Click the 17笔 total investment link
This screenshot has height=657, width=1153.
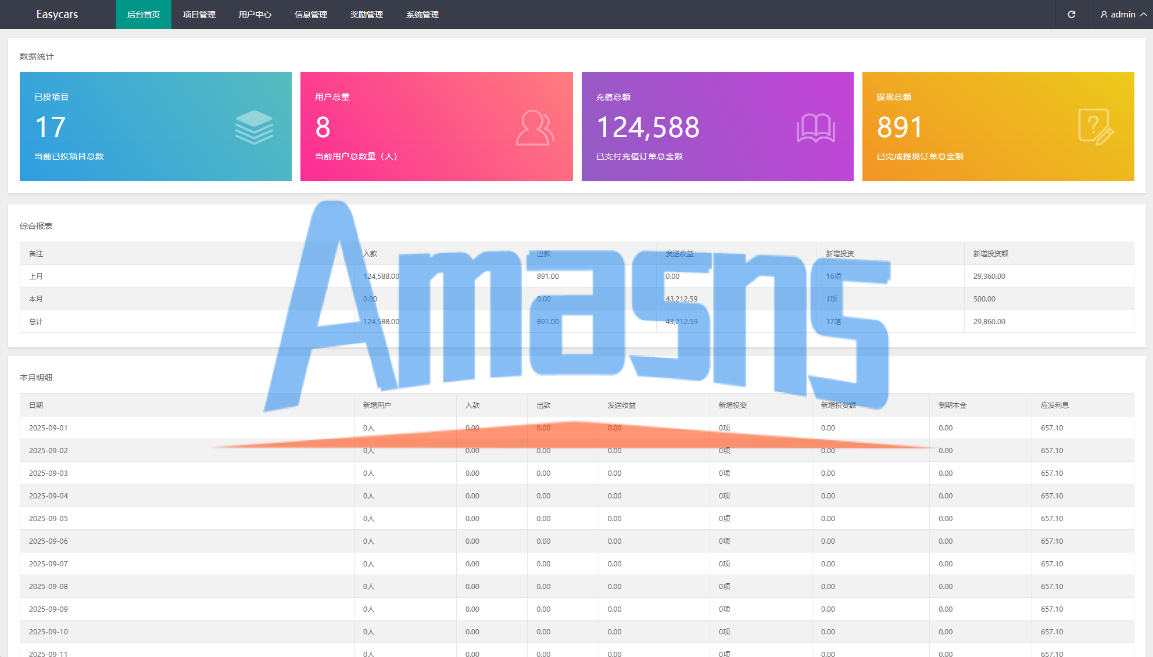click(833, 322)
